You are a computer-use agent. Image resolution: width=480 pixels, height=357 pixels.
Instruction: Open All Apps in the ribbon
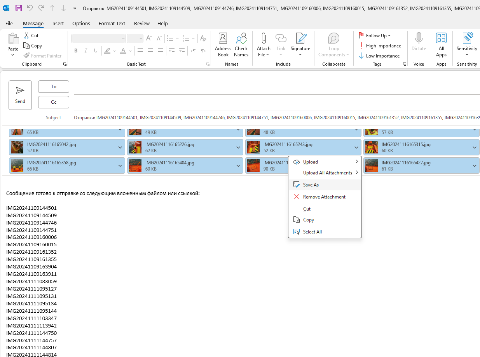click(x=441, y=45)
